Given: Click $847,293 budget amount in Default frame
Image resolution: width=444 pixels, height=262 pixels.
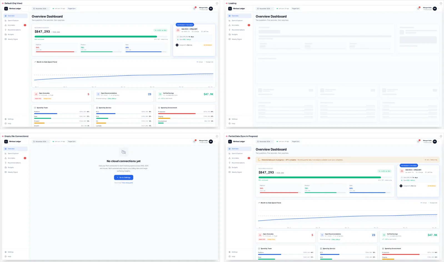Looking at the screenshot, I should (x=42, y=32).
